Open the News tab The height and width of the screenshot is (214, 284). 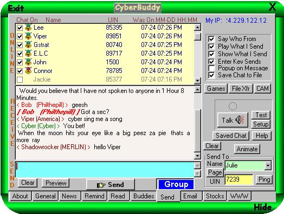69,196
